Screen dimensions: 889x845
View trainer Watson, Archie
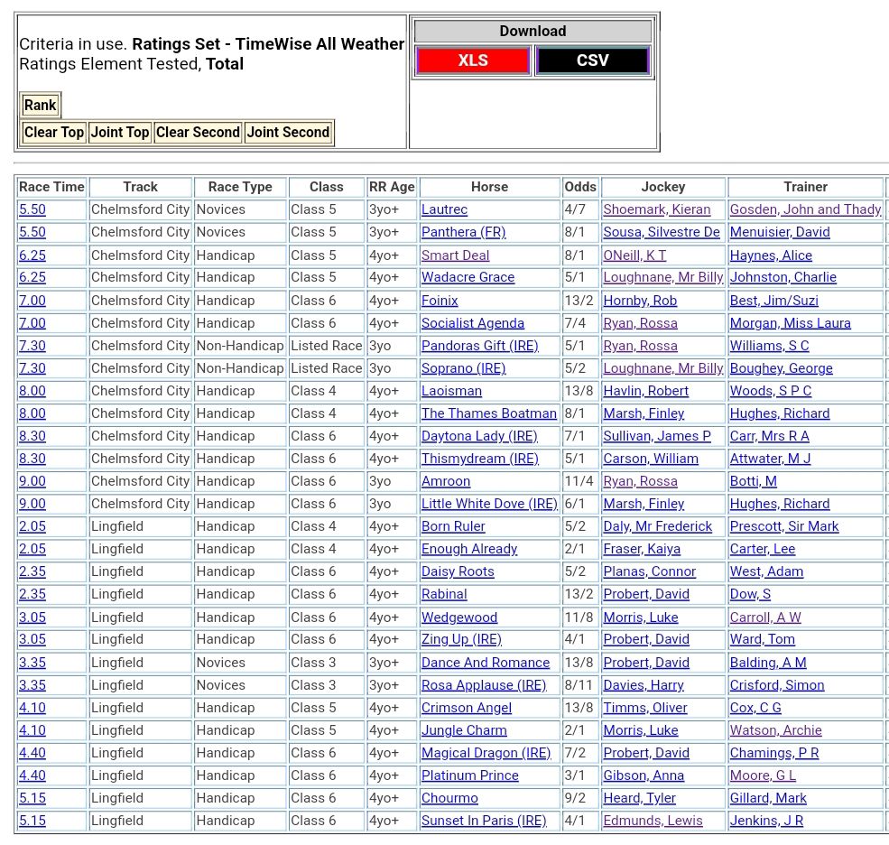coord(775,730)
